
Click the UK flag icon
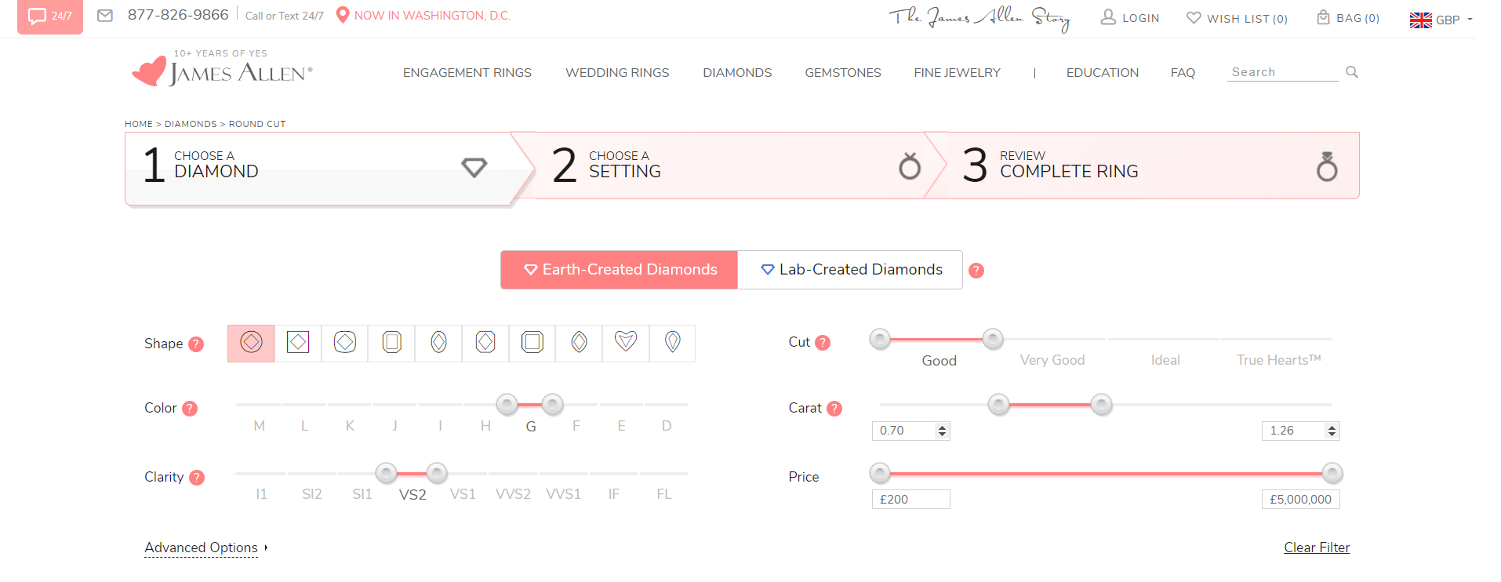[x=1420, y=20]
